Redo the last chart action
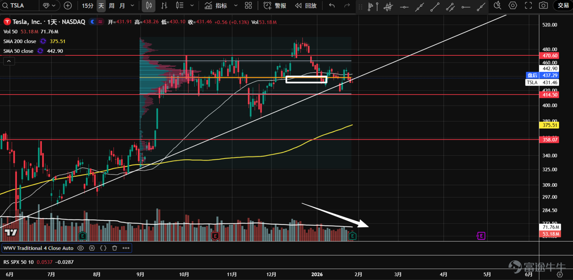 [347, 5]
